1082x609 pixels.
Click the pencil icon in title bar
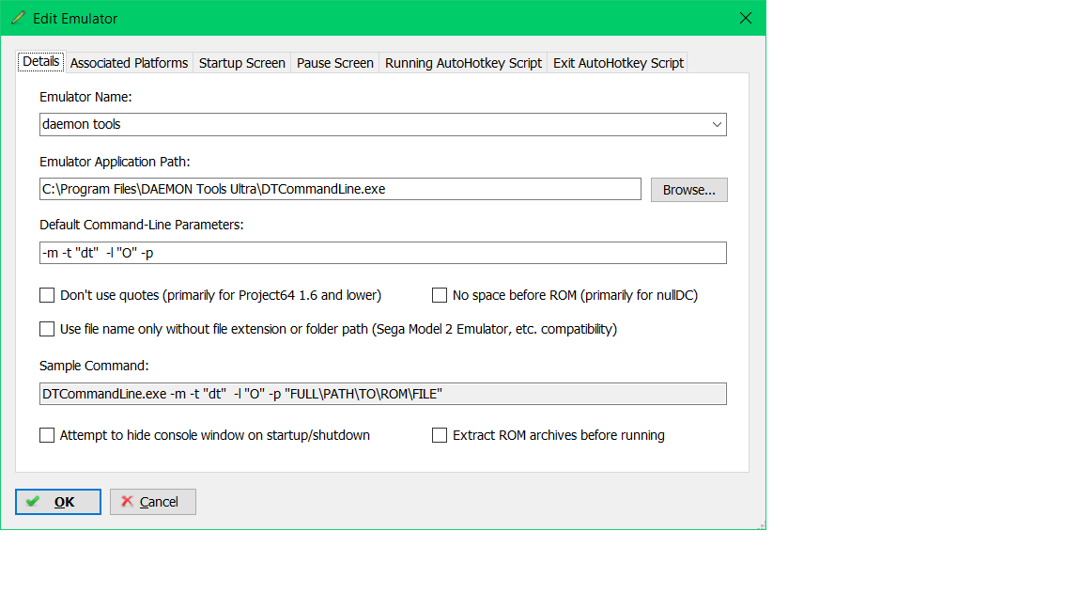coord(18,18)
